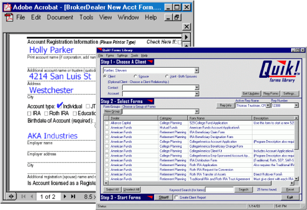Screen dimensions: 307x210
Task: Click the Reset button
Action: 290,189
